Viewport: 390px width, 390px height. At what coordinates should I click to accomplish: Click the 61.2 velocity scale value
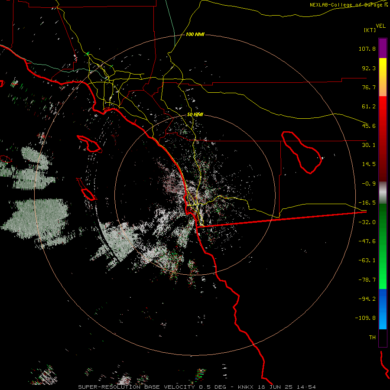(x=369, y=107)
